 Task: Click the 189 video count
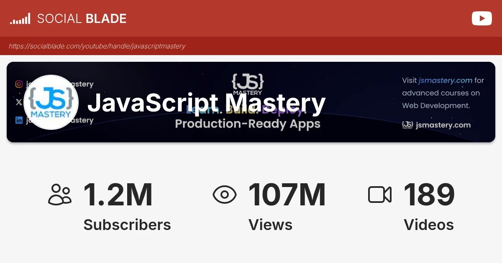[429, 195]
